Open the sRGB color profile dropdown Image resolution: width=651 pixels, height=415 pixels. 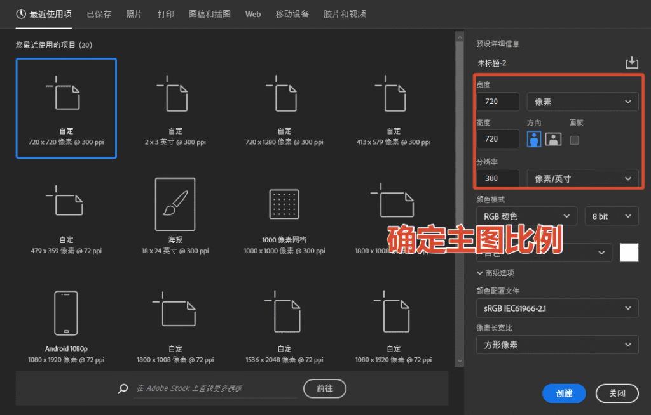pyautogui.click(x=557, y=308)
